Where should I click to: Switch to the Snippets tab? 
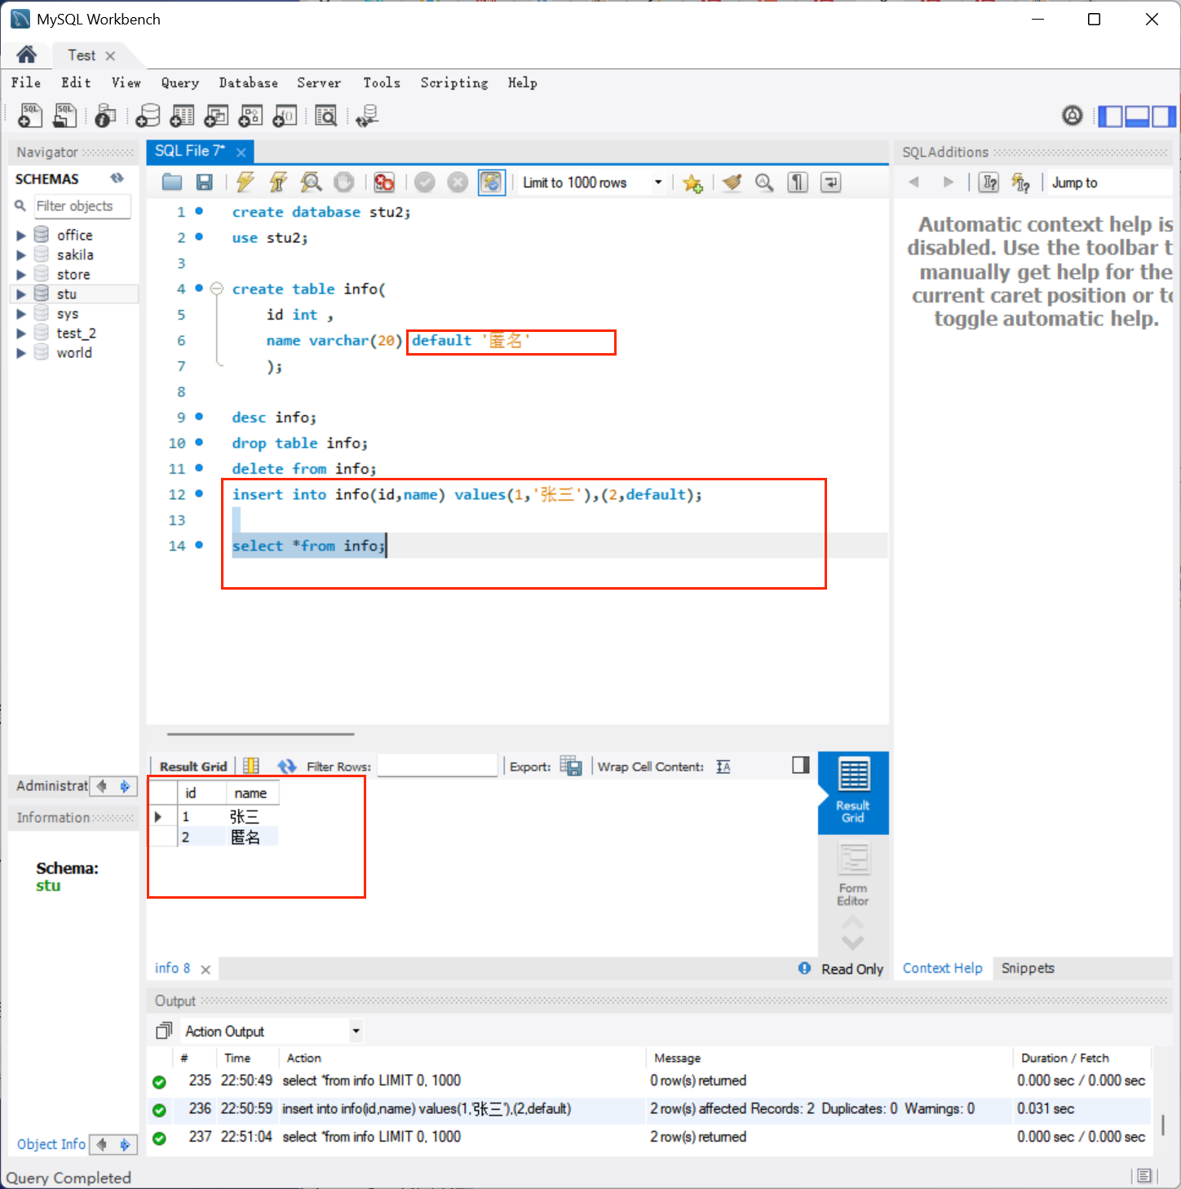(1028, 968)
